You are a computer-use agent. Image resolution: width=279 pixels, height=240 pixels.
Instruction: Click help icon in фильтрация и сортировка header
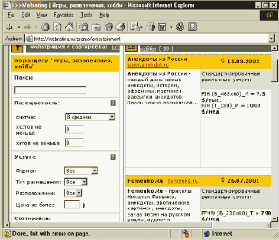pyautogui.click(x=115, y=47)
